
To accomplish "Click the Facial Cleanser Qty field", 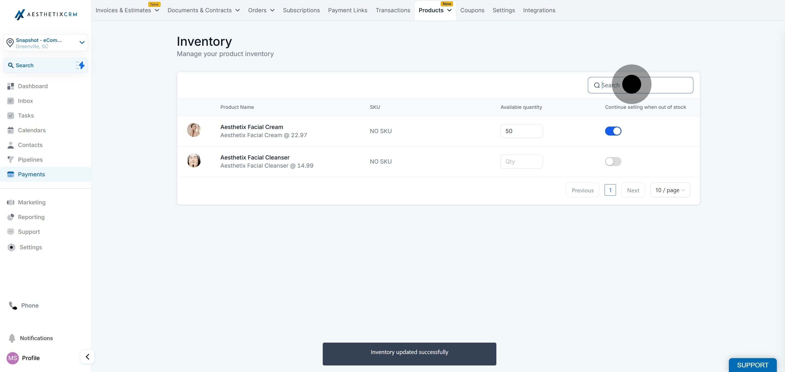I will [x=521, y=162].
